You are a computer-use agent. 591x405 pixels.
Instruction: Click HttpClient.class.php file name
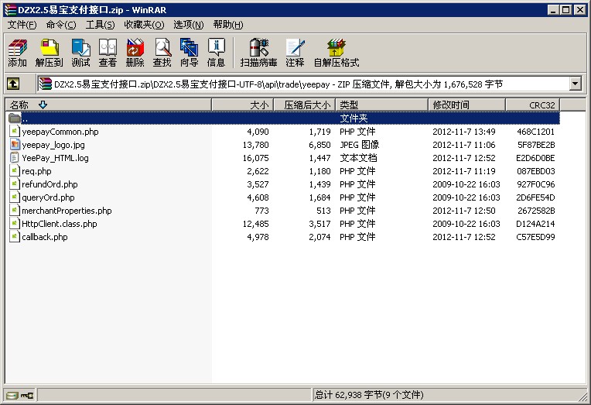point(59,224)
